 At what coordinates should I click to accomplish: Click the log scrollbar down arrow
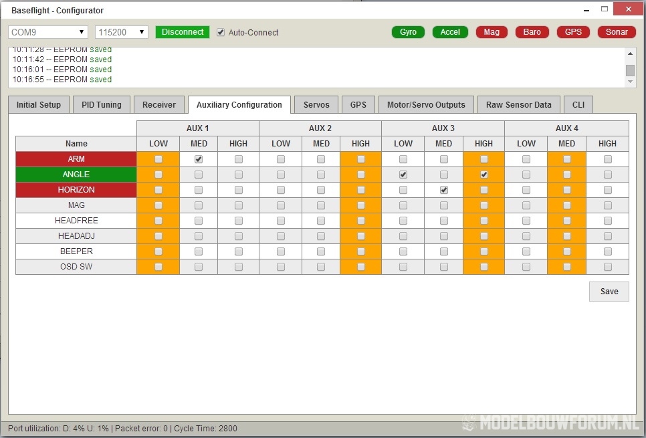click(630, 82)
